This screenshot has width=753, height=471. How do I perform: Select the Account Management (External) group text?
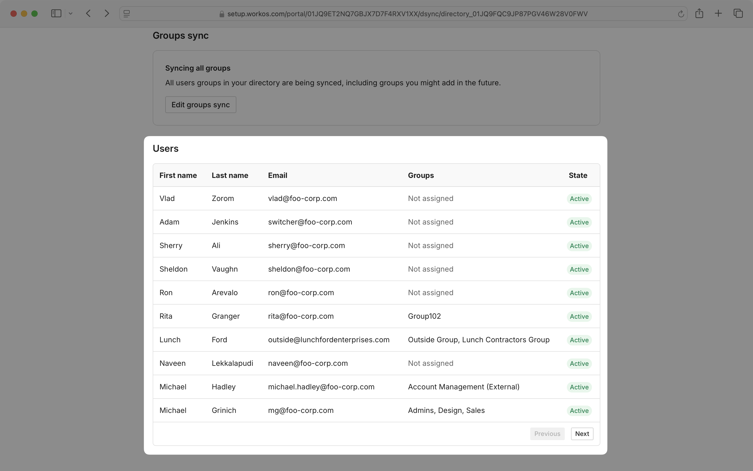click(x=464, y=387)
